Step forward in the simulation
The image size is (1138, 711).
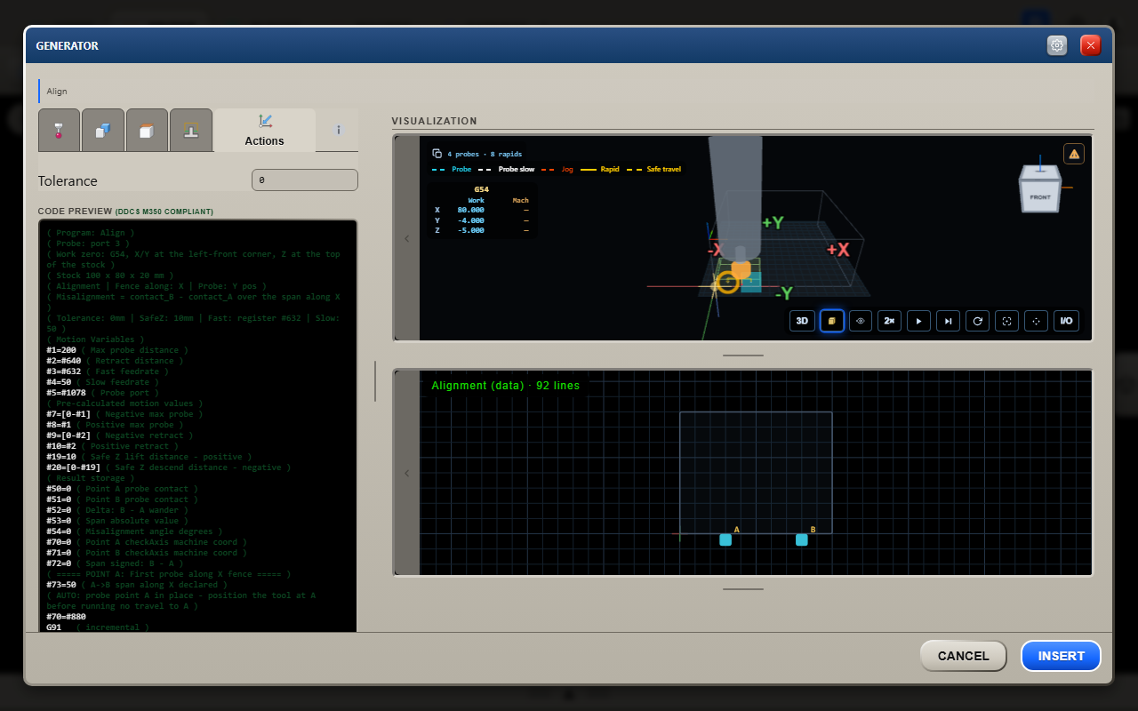[x=949, y=321]
